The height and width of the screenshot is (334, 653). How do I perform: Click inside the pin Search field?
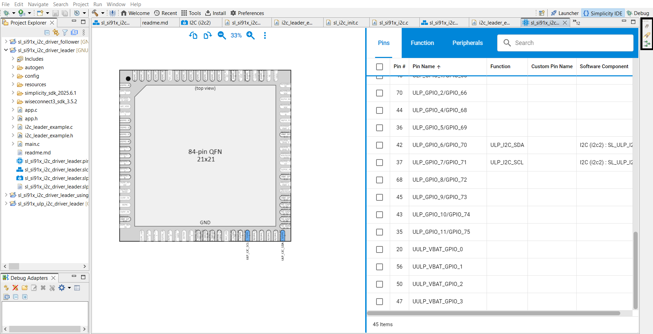click(566, 43)
